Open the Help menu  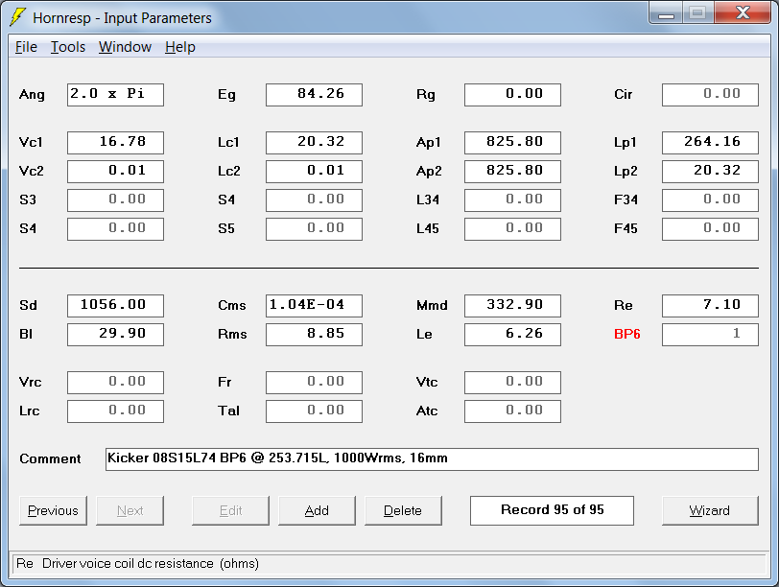click(179, 47)
